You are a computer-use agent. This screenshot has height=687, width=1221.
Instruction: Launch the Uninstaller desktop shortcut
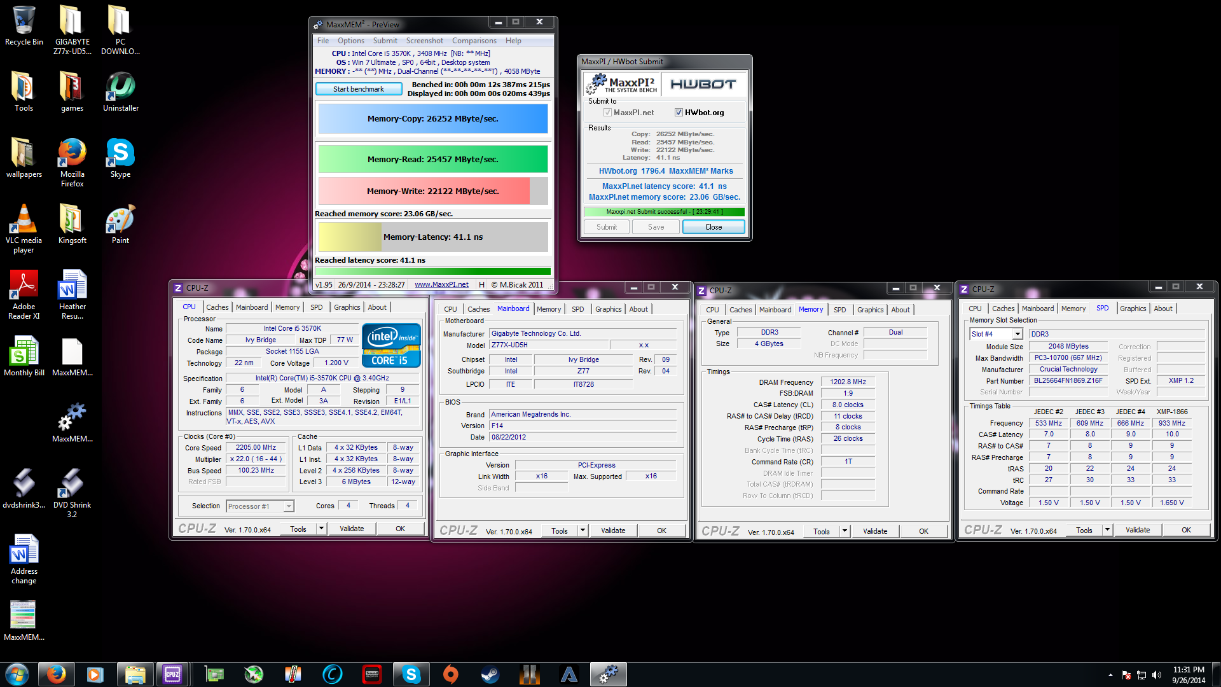(x=120, y=92)
